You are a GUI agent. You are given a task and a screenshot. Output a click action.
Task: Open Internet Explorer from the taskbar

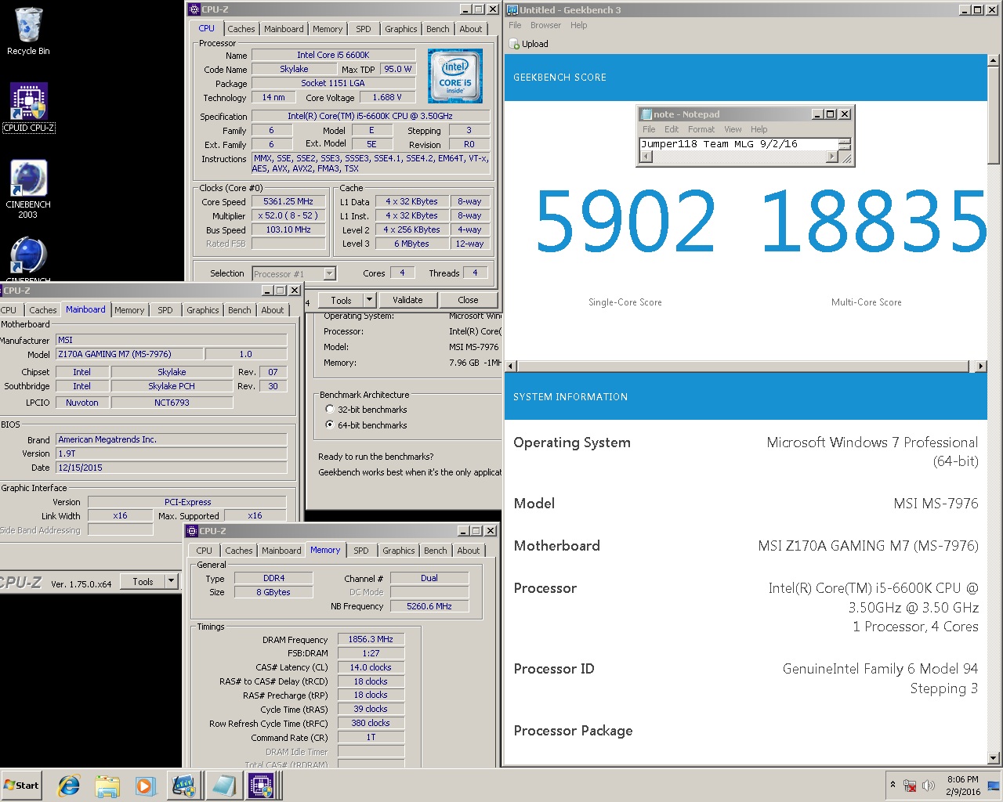point(69,786)
